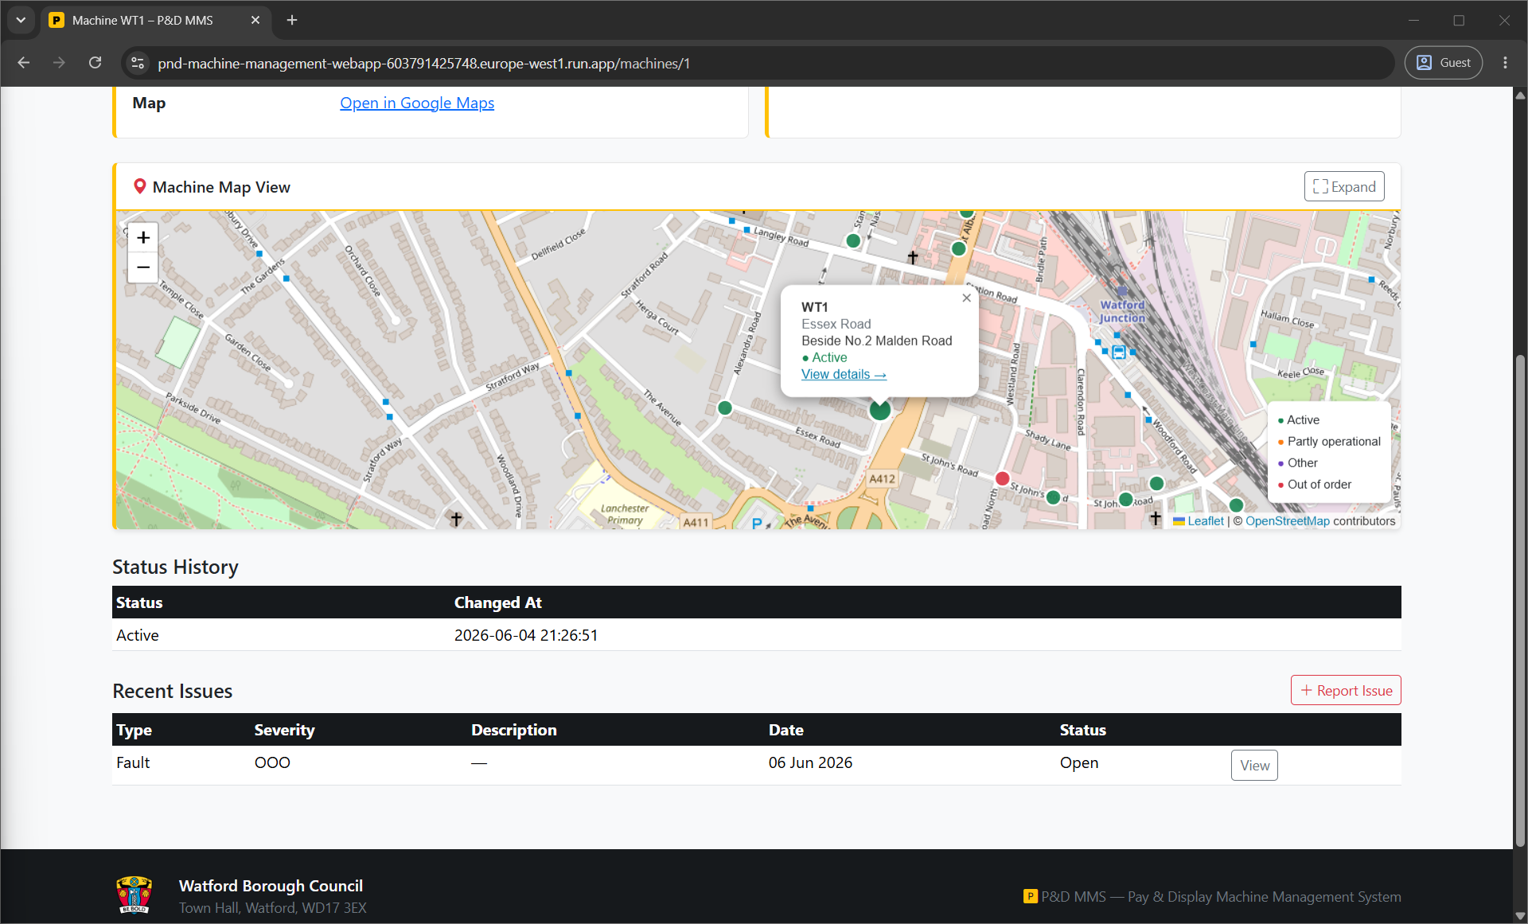Viewport: 1528px width, 924px height.
Task: Open site information icon in address bar
Action: [138, 63]
